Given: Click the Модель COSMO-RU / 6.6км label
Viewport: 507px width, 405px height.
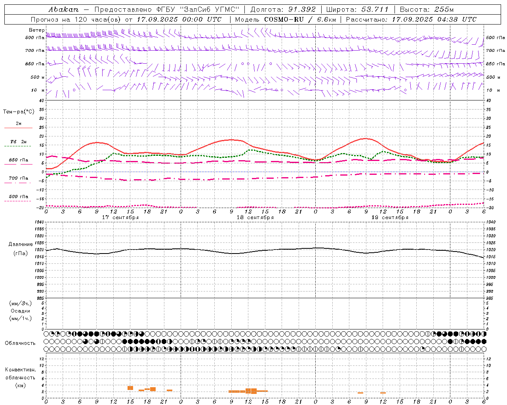Looking at the screenshot, I should tap(285, 19).
